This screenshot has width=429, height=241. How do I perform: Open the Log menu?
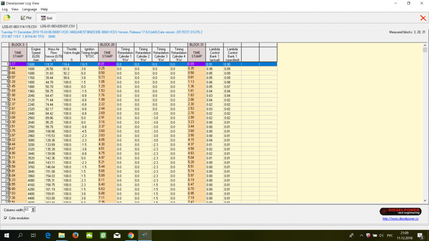click(5, 9)
